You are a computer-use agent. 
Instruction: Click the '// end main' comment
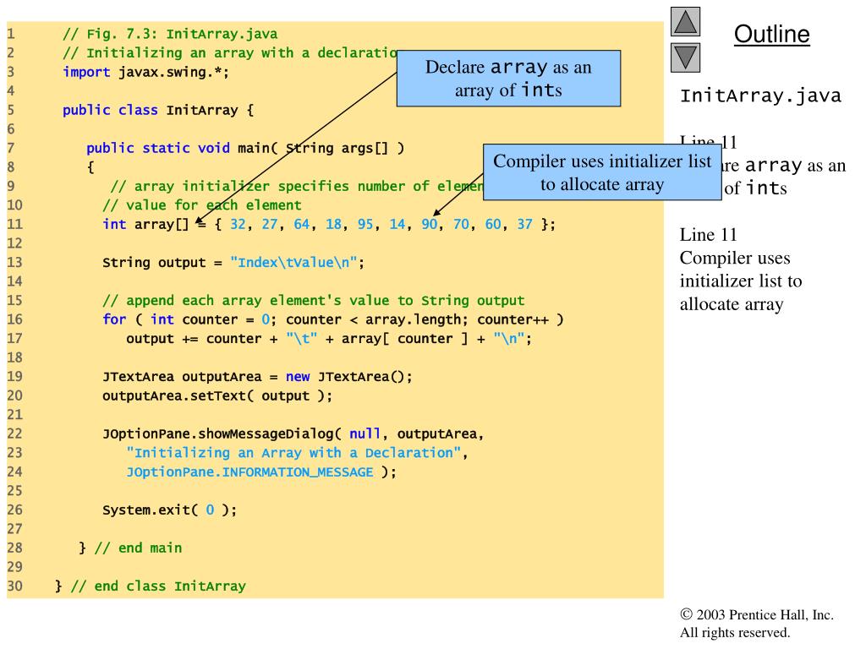138,548
